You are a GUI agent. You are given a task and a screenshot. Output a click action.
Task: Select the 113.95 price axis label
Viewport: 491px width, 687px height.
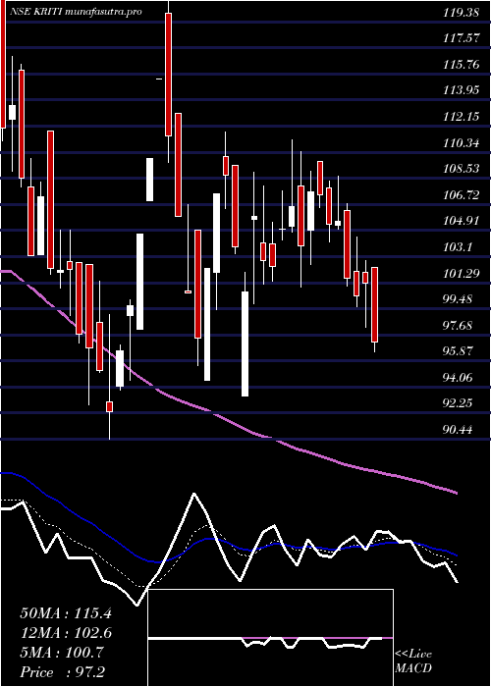point(461,90)
